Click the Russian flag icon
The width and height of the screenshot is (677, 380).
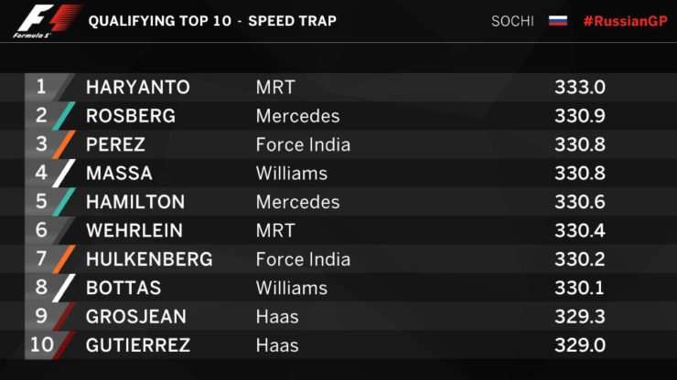click(558, 21)
